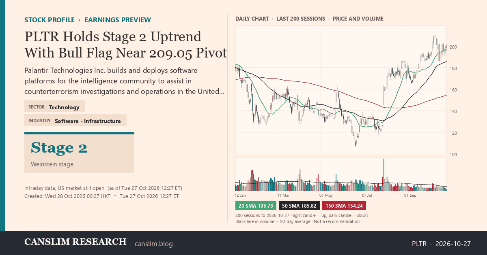Select the Sector Technology tag

tap(55, 107)
